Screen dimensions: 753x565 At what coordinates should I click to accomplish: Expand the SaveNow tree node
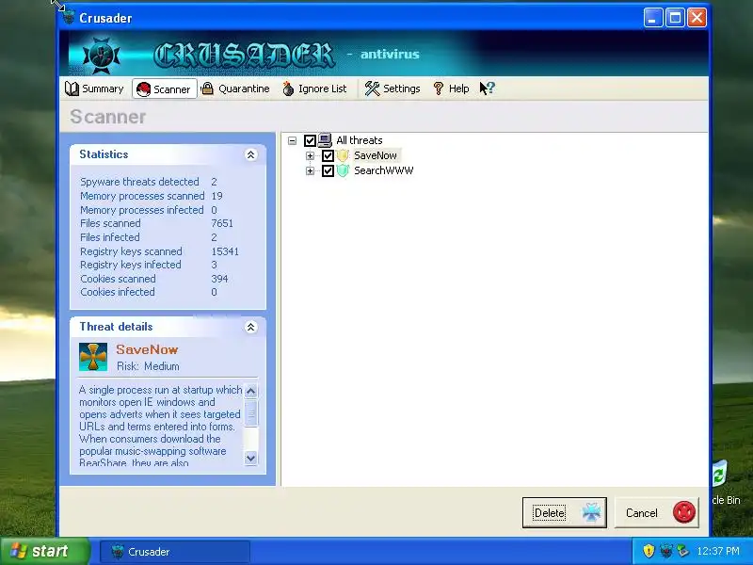click(x=310, y=155)
